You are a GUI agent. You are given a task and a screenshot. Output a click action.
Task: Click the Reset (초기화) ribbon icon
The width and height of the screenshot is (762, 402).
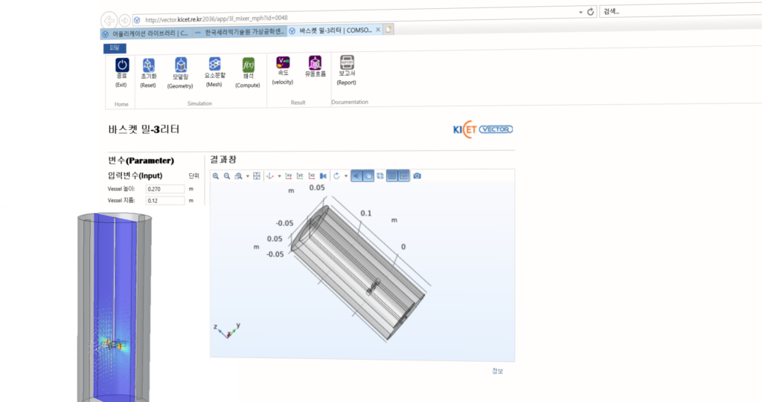148,65
